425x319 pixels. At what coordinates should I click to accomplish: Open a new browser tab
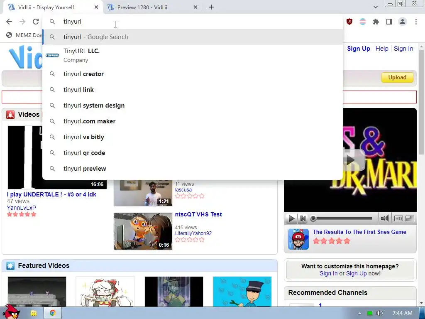pos(211,7)
